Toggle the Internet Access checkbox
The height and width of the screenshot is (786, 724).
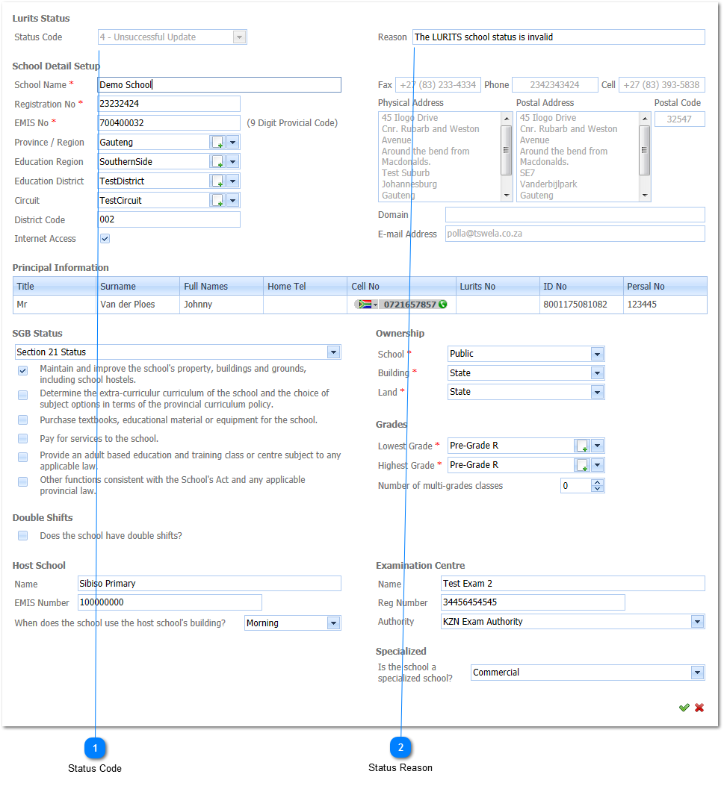click(x=105, y=239)
